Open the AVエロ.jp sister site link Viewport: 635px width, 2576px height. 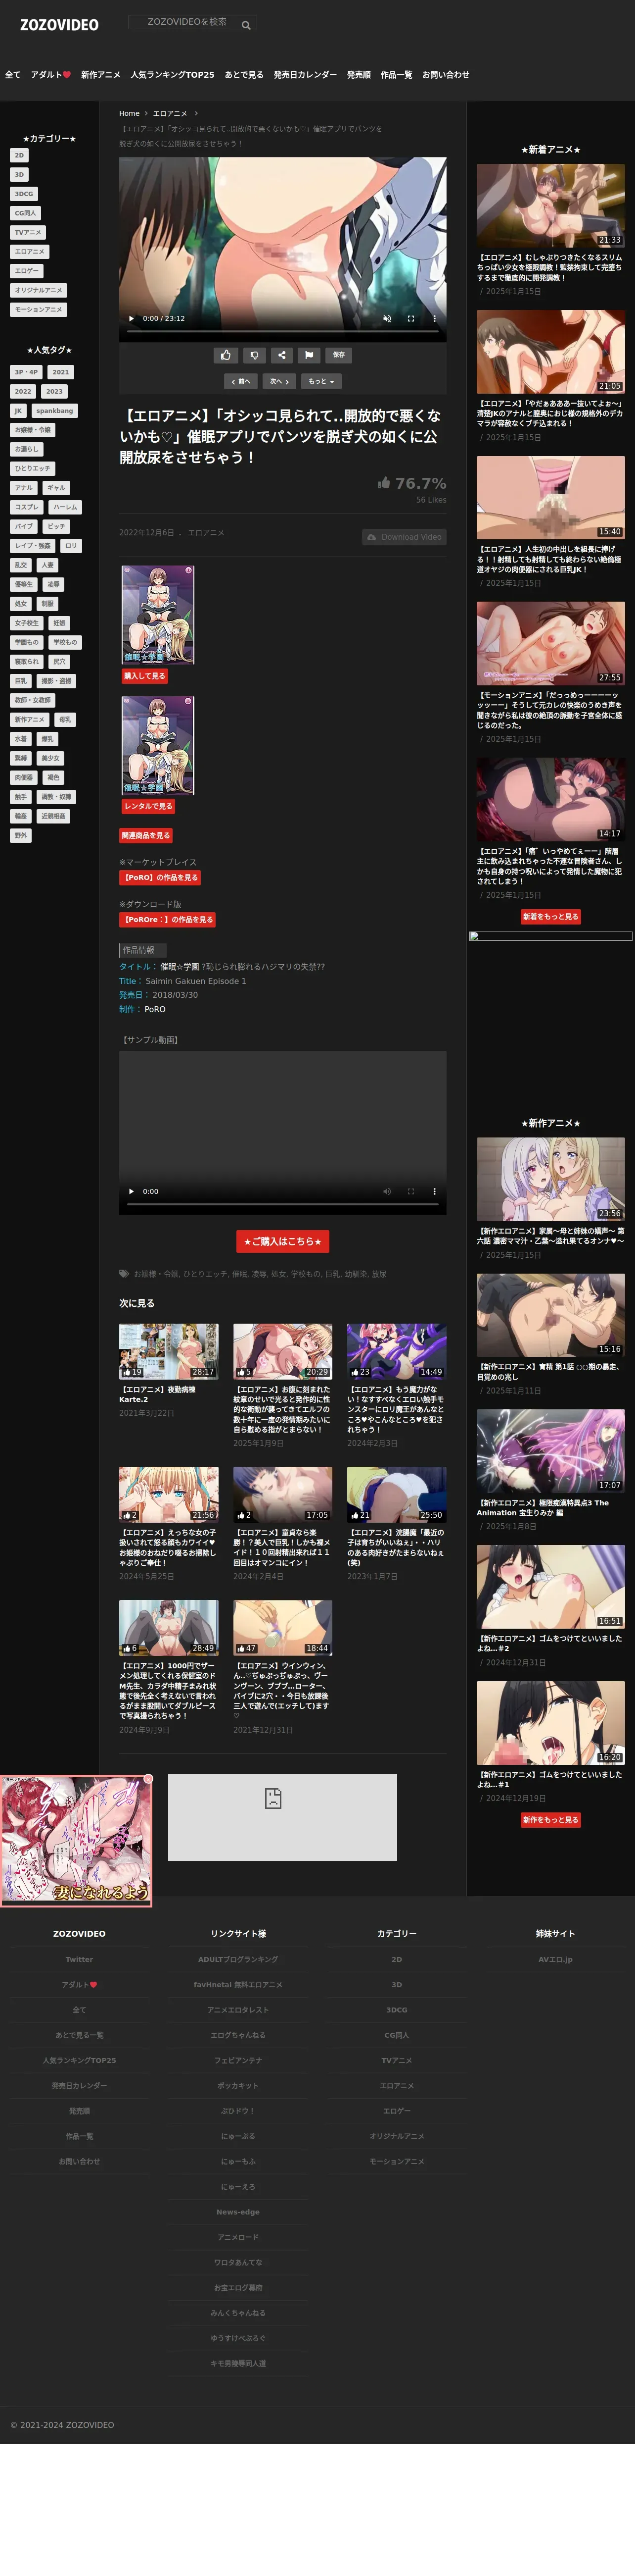pyautogui.click(x=555, y=1960)
